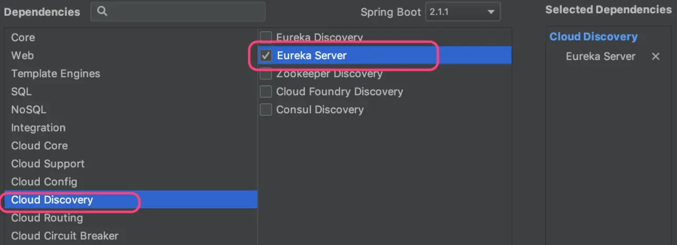The image size is (677, 245).
Task: Open the Cloud Circuit Breaker category
Action: click(130, 236)
